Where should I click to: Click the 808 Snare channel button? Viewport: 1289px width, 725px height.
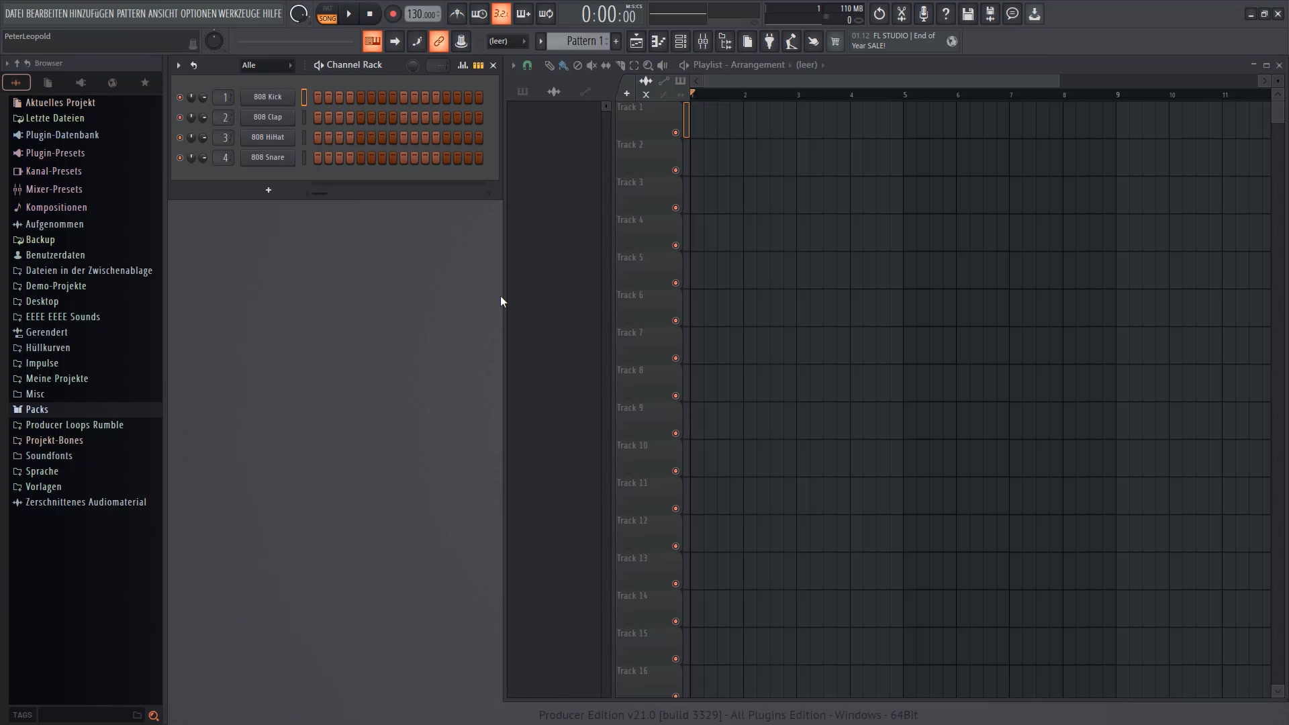[x=267, y=158]
